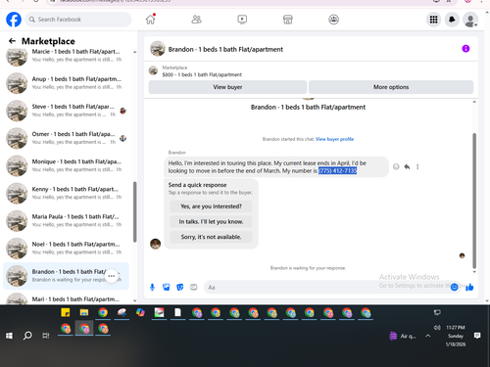Open the Watch video icon
490x367 pixels.
(x=242, y=20)
